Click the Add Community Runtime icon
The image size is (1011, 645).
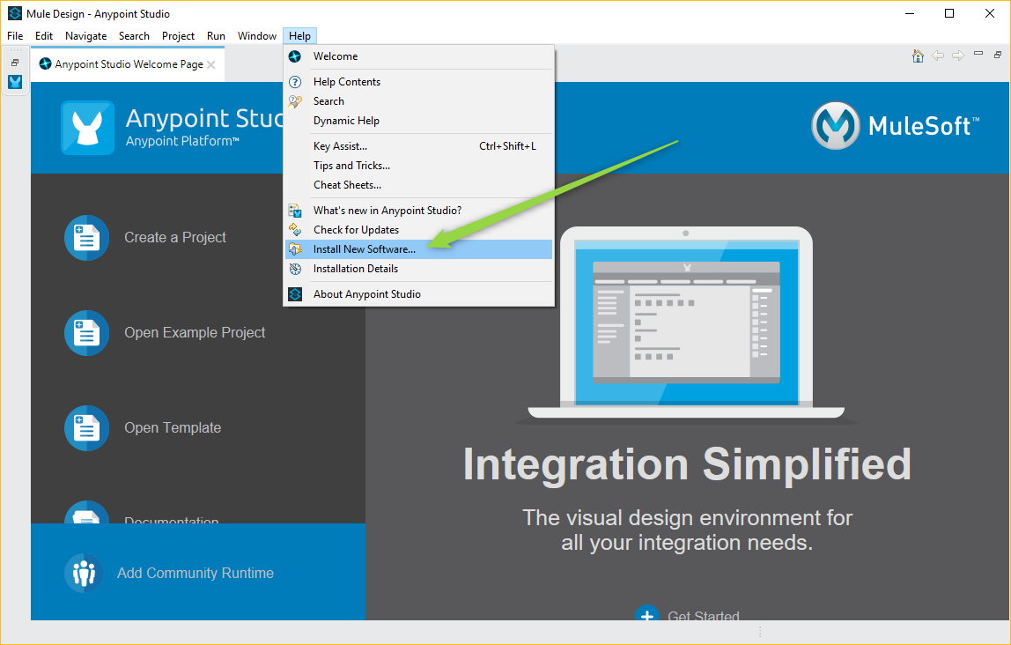(84, 573)
